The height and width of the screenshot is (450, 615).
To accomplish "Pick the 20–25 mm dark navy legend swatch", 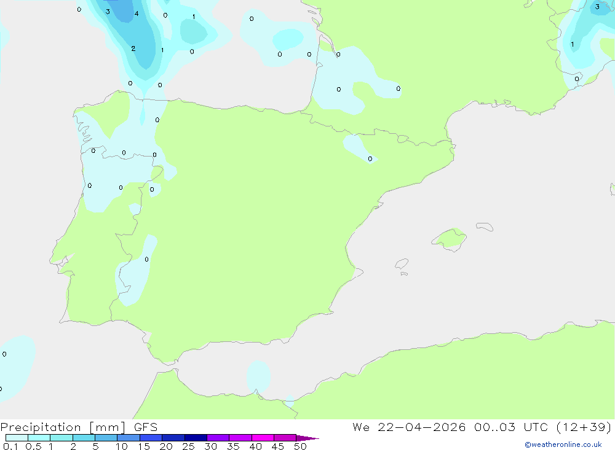I will point(173,438).
